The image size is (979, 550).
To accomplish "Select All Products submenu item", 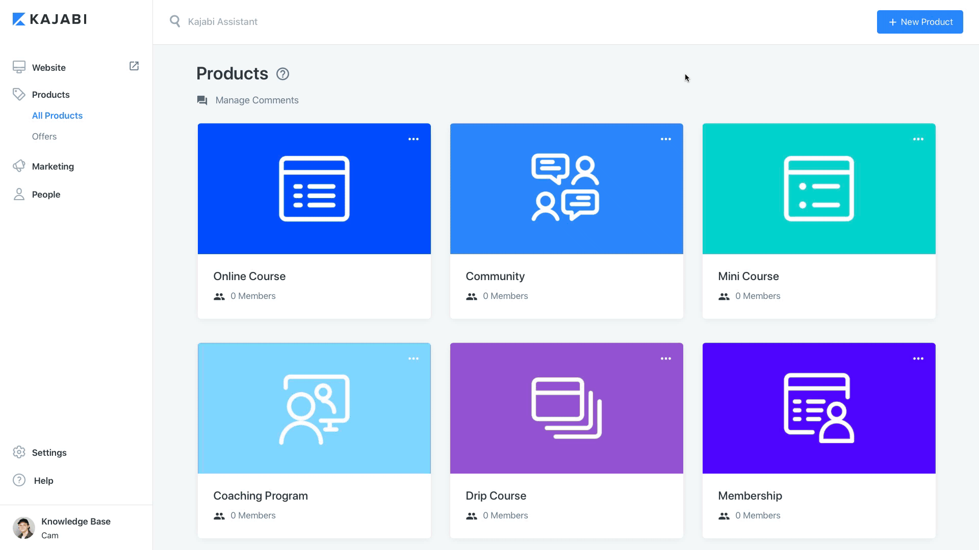I will 57,116.
